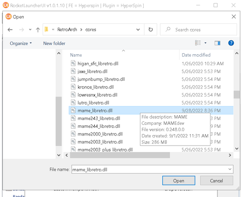Viewport: 242px width, 197px height.
Task: Open help with the blue question mark
Action: coord(231,43)
